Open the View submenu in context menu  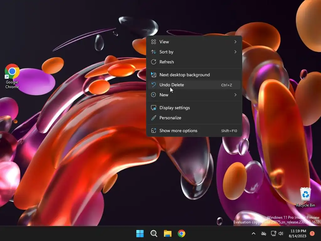(x=194, y=42)
